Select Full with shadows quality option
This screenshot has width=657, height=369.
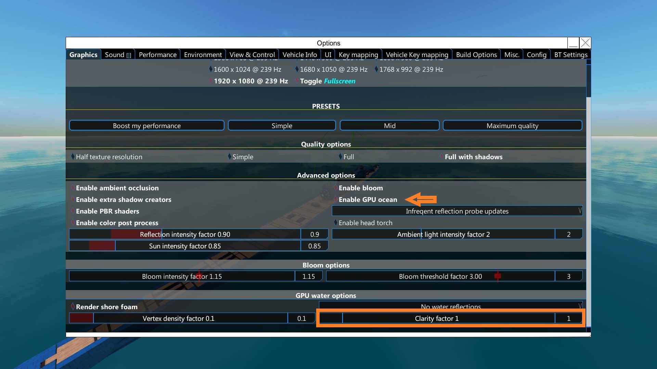pyautogui.click(x=473, y=157)
